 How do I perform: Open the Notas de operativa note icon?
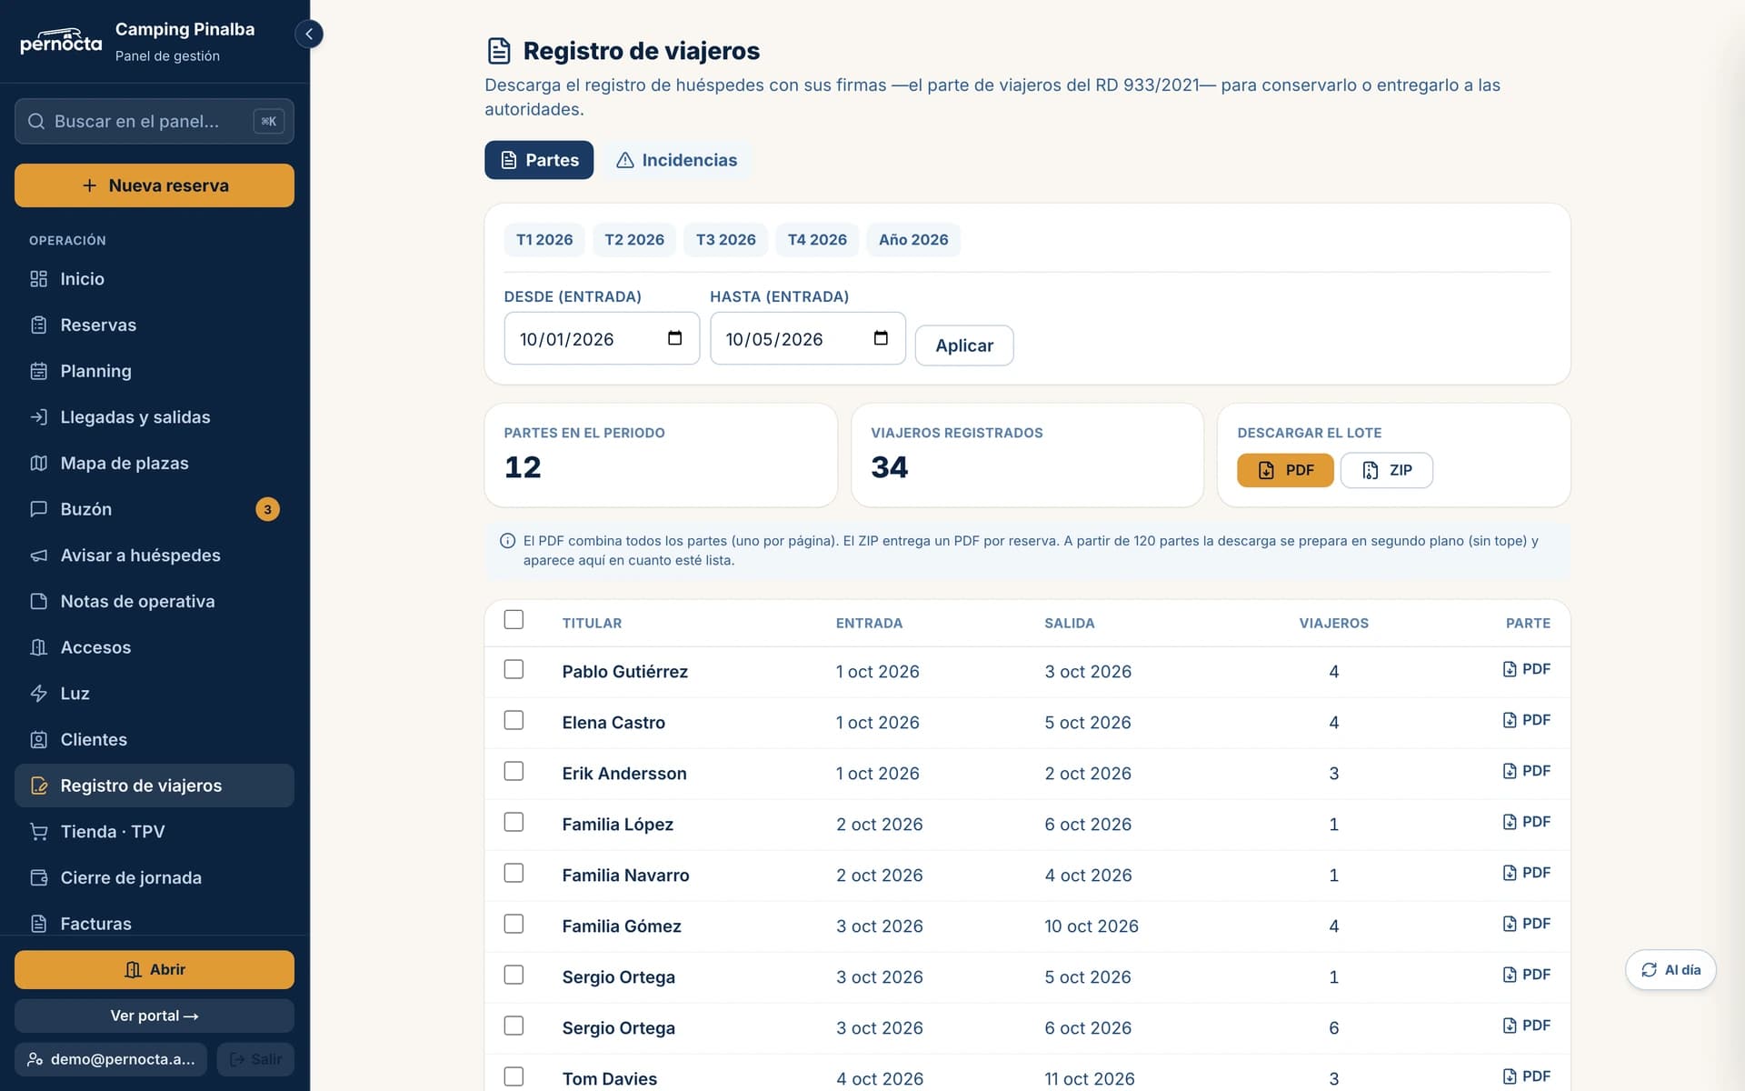click(x=38, y=601)
